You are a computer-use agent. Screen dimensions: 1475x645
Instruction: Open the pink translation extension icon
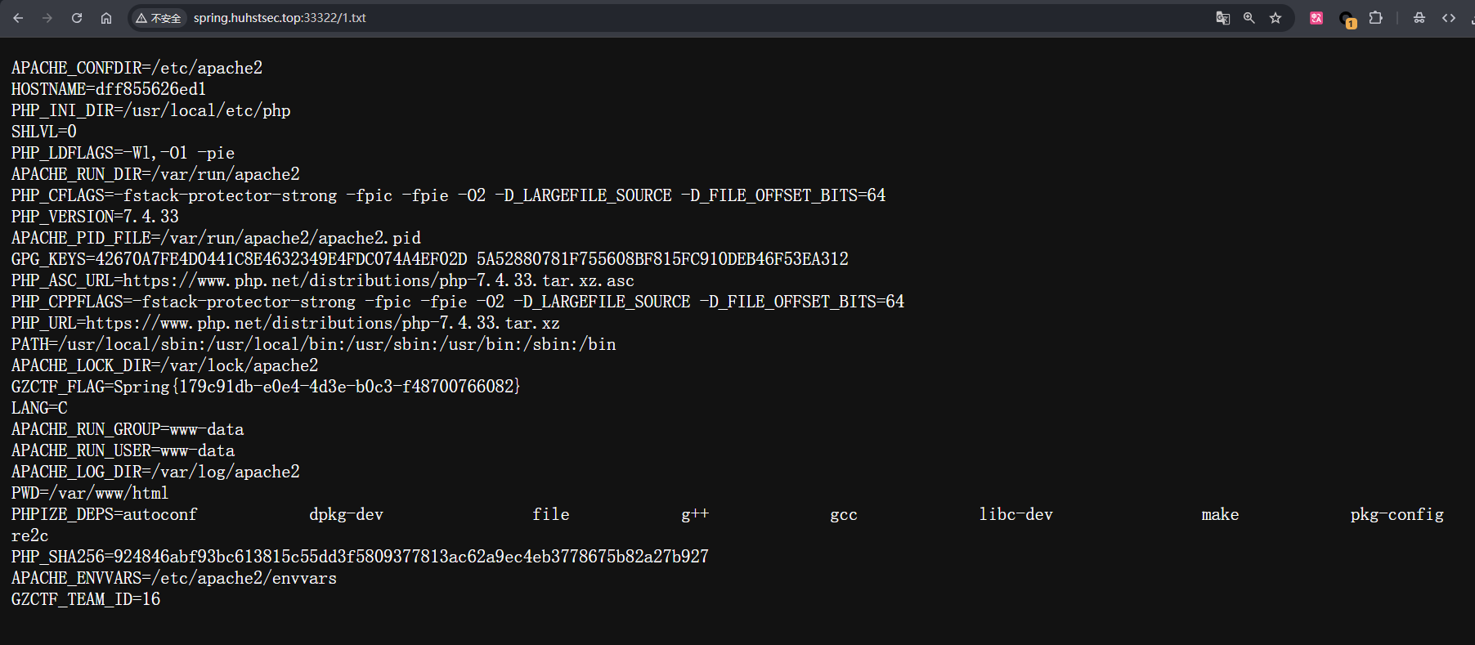point(1316,18)
